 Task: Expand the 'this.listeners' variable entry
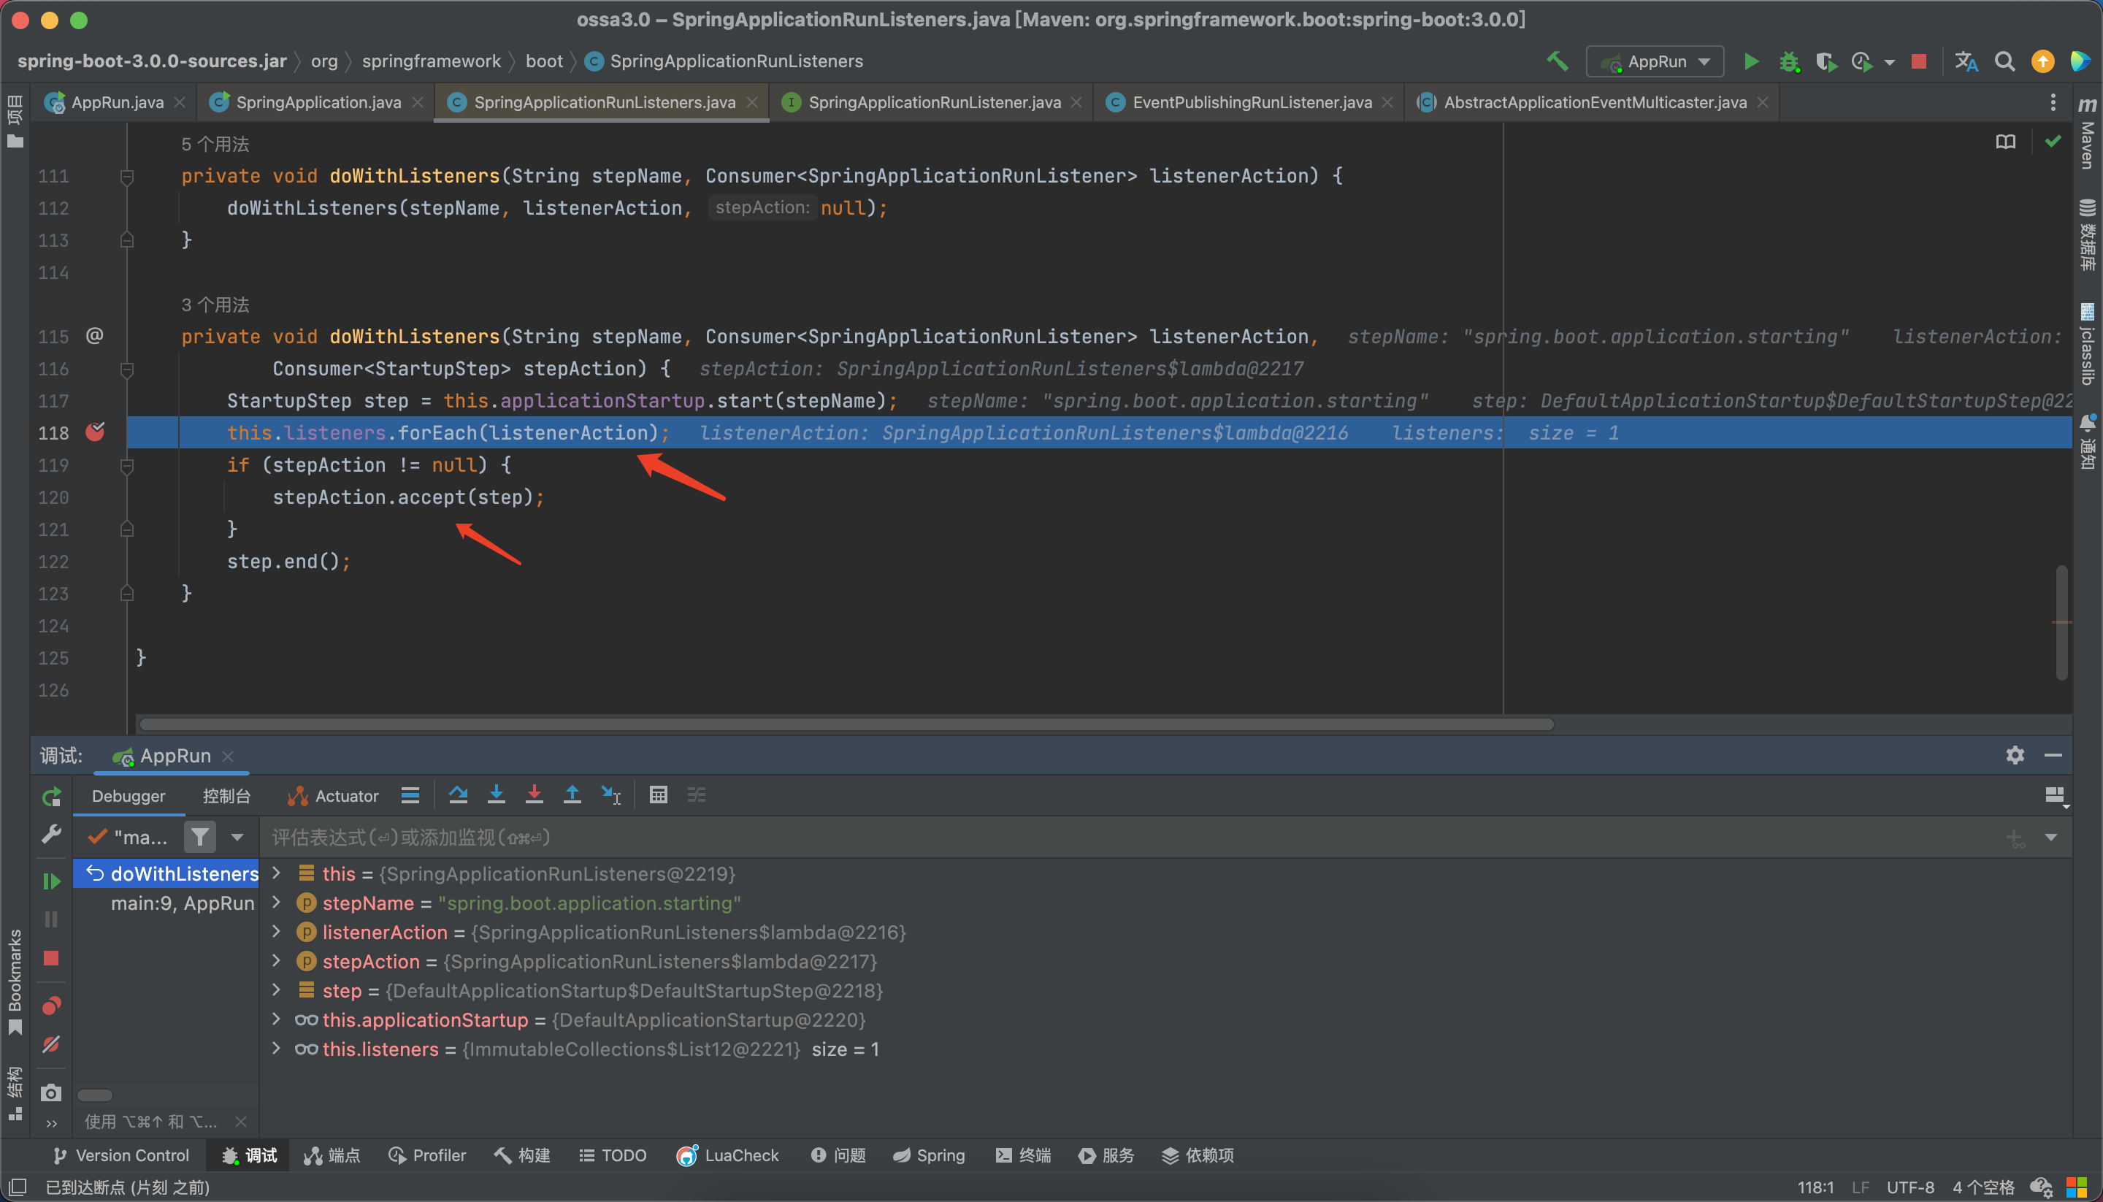[x=277, y=1049]
